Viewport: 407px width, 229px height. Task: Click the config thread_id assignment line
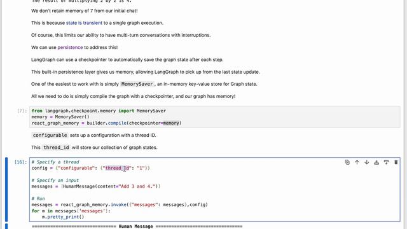91,168
